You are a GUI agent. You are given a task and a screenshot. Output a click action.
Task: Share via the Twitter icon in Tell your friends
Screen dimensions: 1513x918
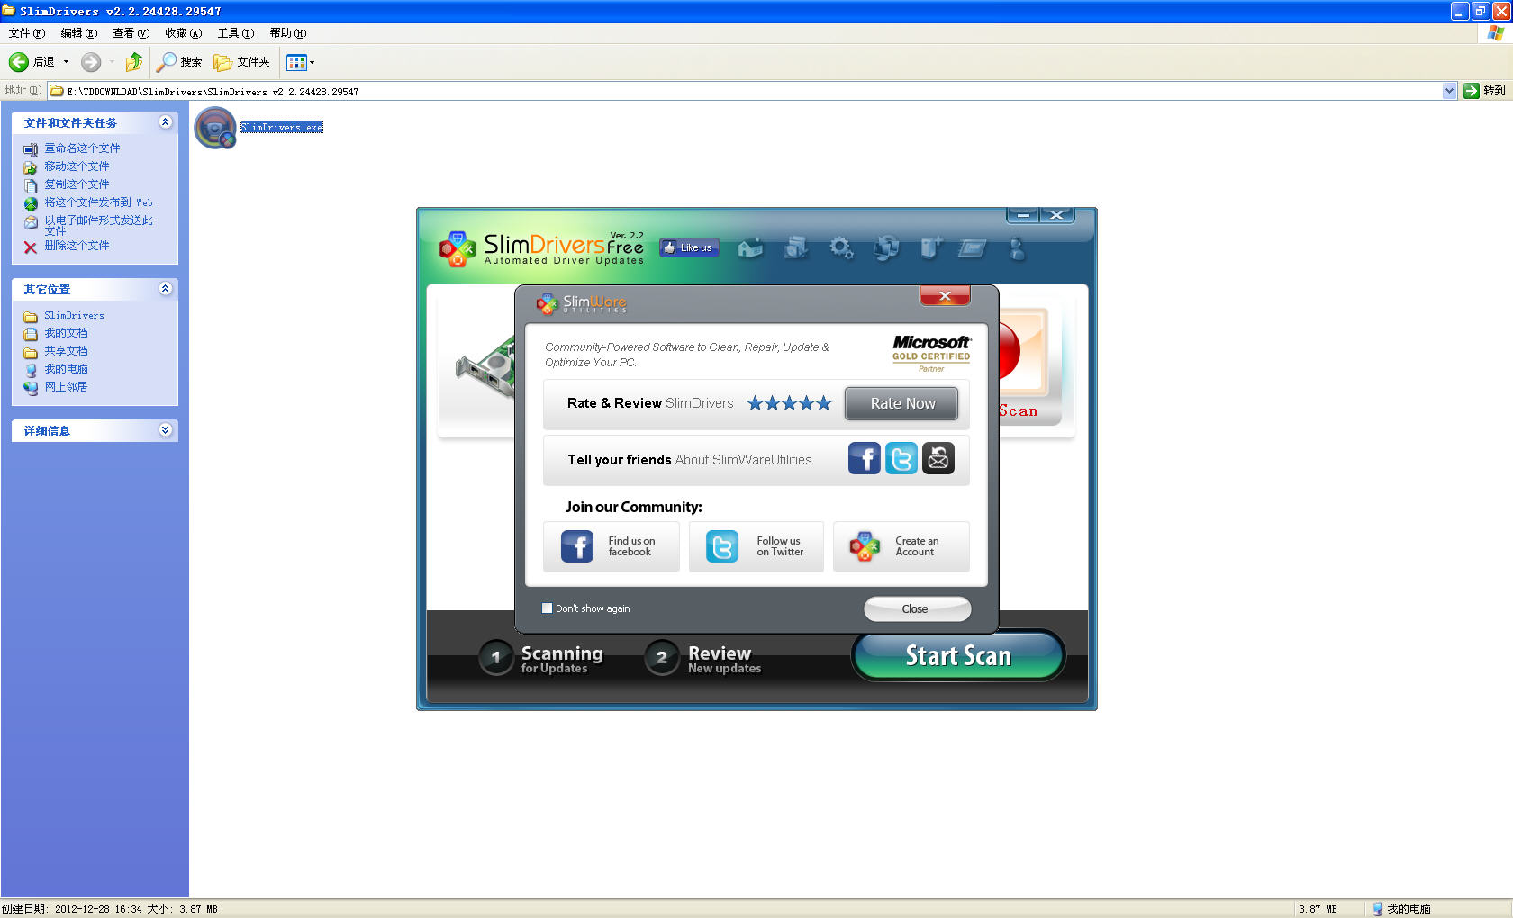(901, 459)
